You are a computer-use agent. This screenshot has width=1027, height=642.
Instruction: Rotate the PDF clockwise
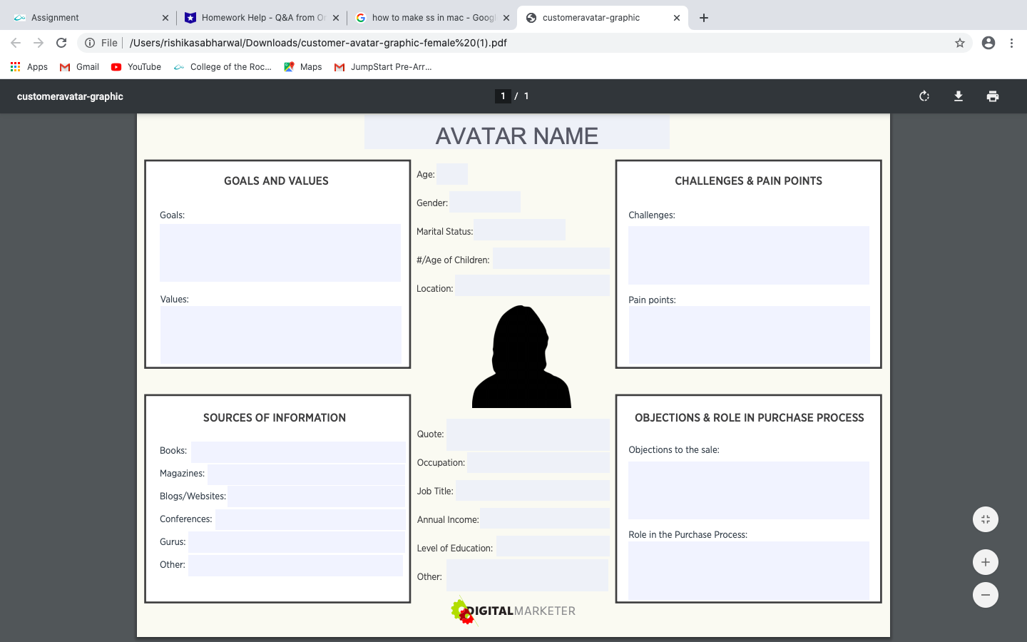click(924, 96)
